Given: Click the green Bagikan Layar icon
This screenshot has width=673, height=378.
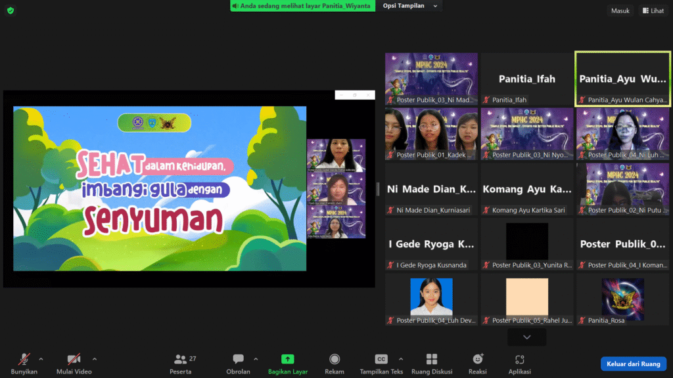Looking at the screenshot, I should [287, 360].
